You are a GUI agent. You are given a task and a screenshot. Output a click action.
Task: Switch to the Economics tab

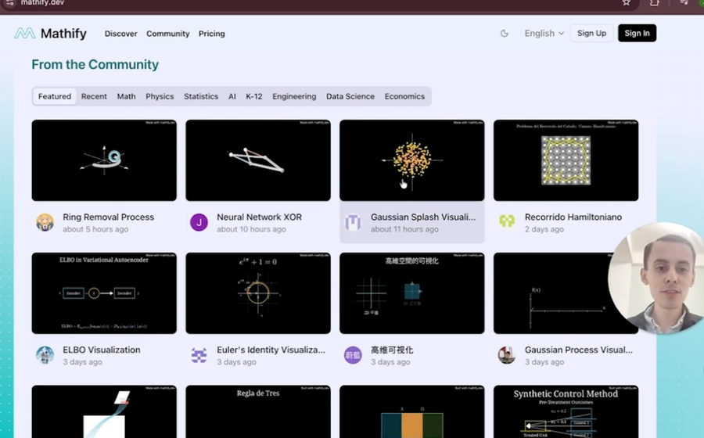click(404, 96)
